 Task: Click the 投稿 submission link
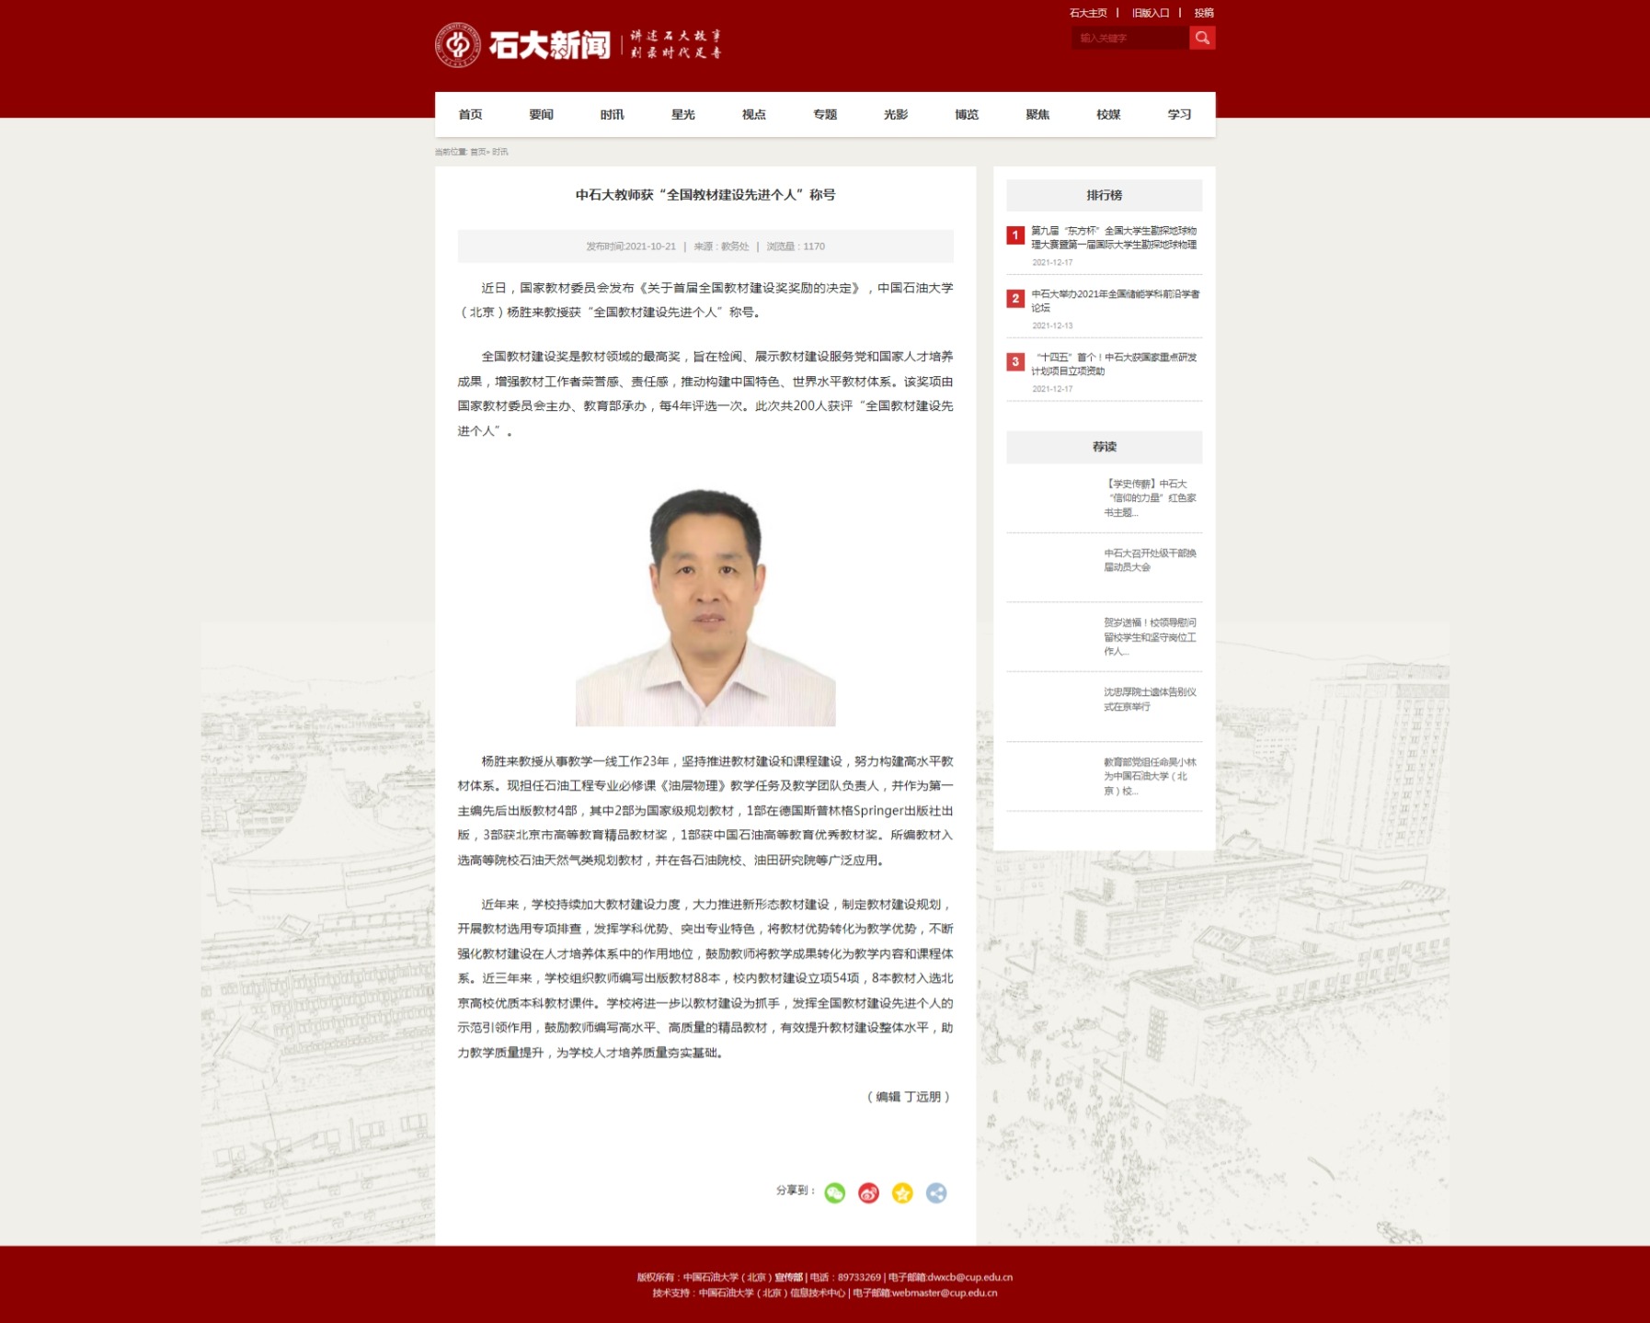click(1203, 13)
